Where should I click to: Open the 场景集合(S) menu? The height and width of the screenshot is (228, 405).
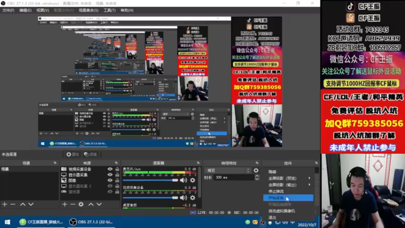tap(88, 10)
